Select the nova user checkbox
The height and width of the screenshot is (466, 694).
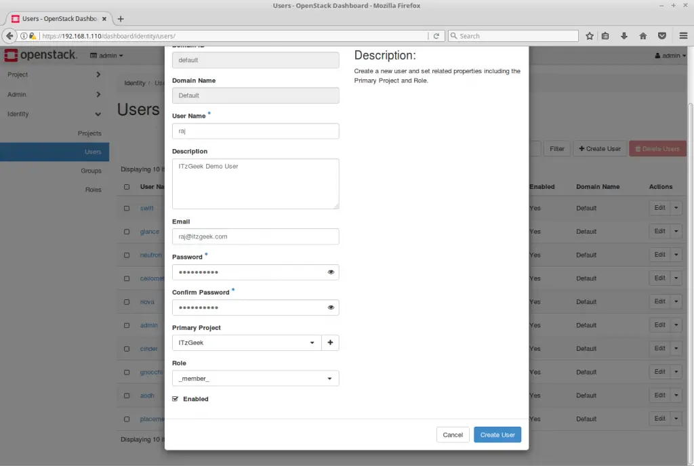click(x=127, y=302)
